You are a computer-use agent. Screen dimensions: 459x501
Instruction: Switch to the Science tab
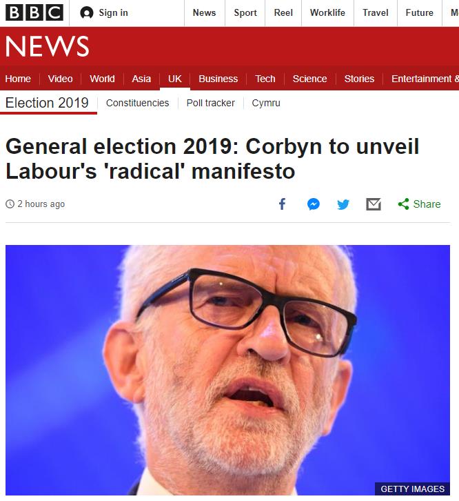309,79
